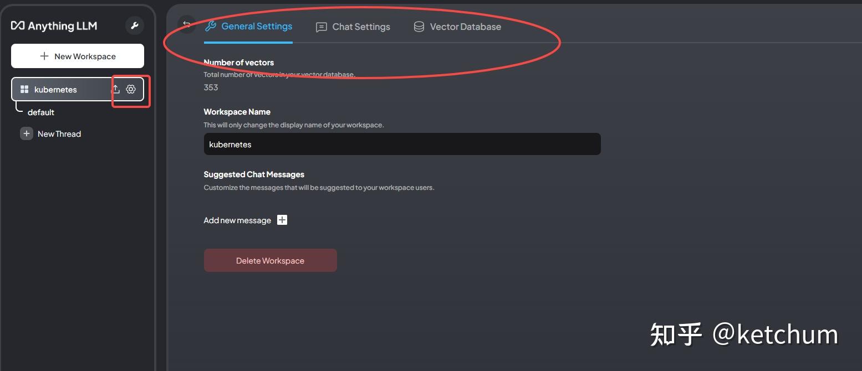Viewport: 862px width, 371px height.
Task: Select the kubernetes workspace
Action: point(78,89)
